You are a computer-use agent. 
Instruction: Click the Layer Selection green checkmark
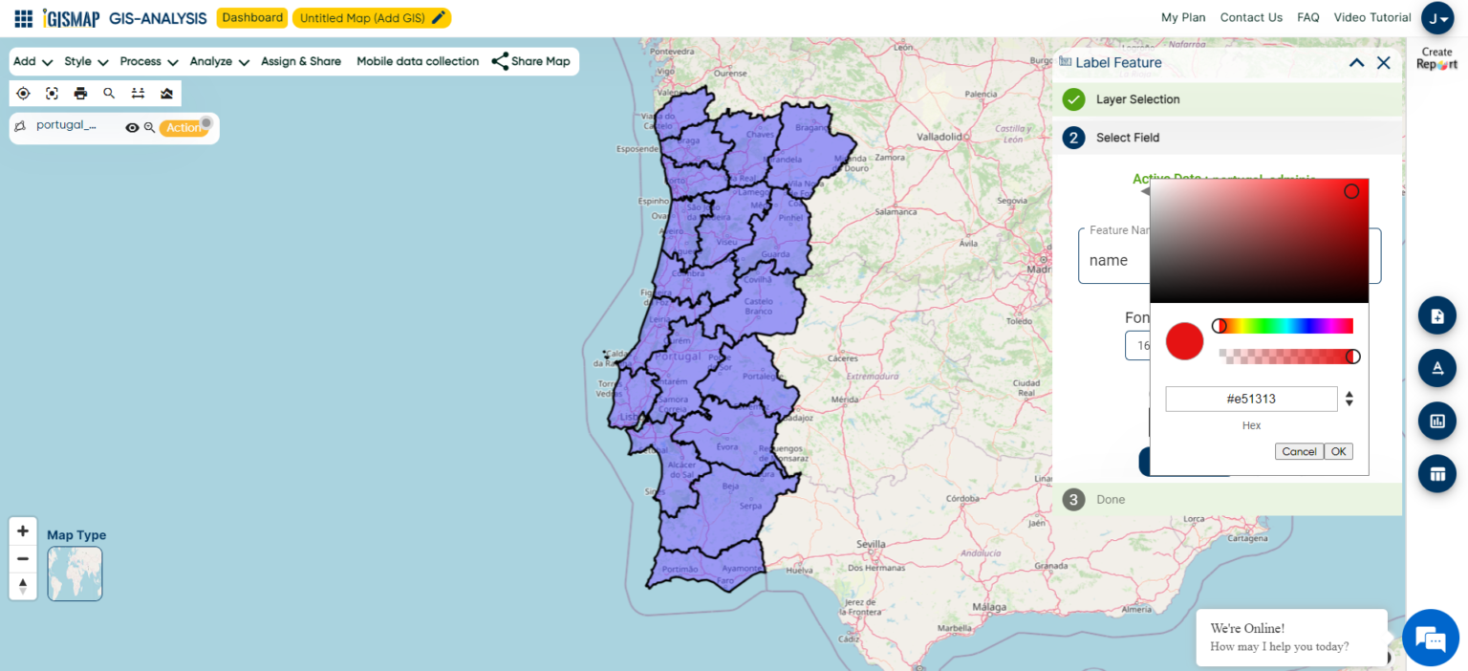(x=1073, y=98)
